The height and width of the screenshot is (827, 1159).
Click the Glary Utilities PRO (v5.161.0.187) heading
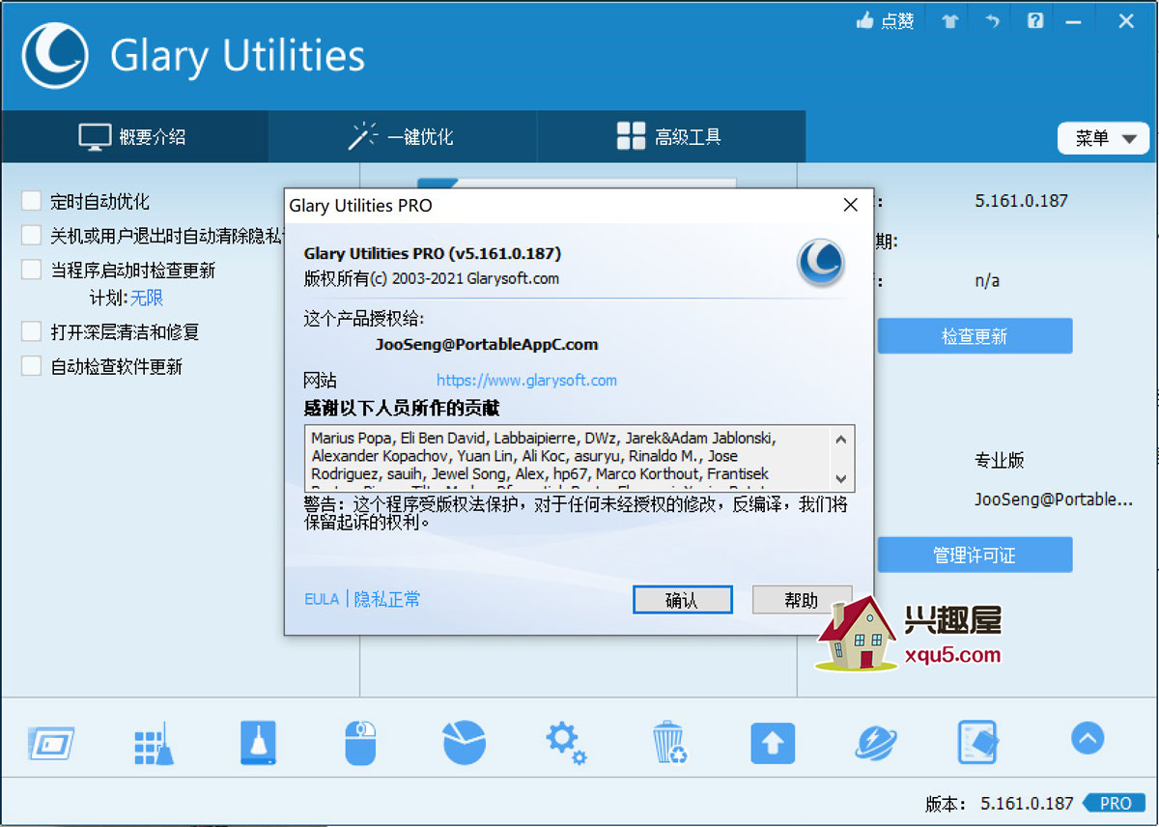pos(433,253)
